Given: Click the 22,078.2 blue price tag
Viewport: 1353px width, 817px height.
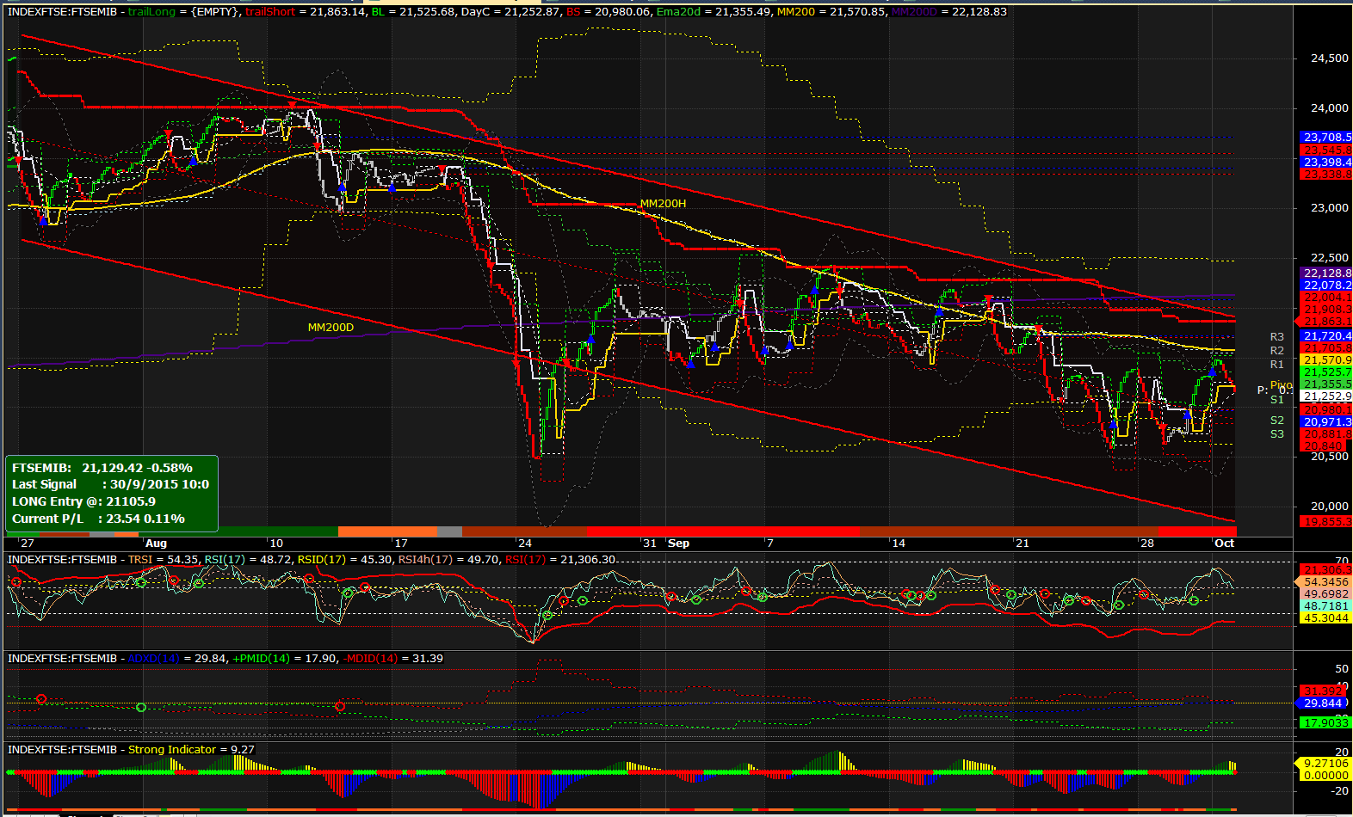Looking at the screenshot, I should click(x=1326, y=286).
